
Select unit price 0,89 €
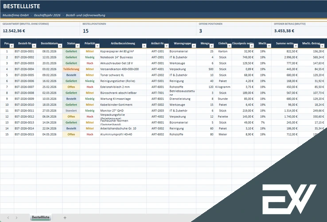(x=243, y=69)
